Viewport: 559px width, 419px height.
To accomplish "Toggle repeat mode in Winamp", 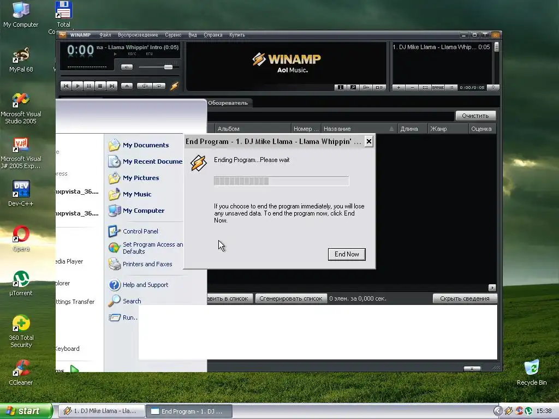I will click(x=159, y=86).
